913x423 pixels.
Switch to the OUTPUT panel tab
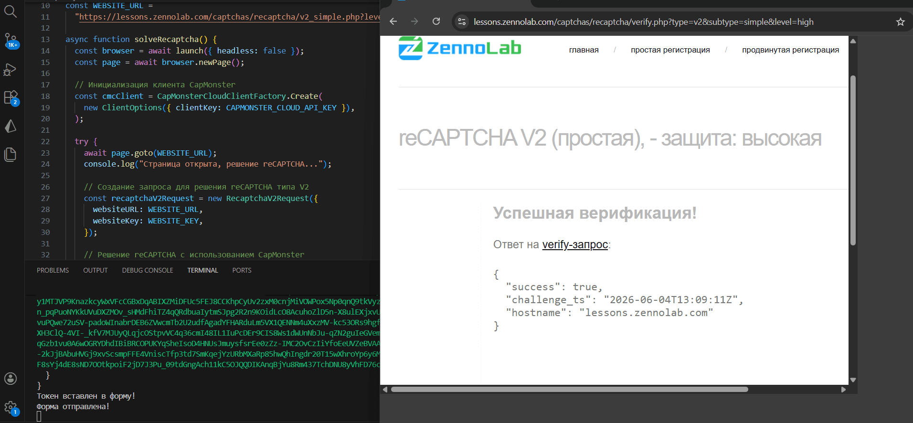click(x=96, y=270)
